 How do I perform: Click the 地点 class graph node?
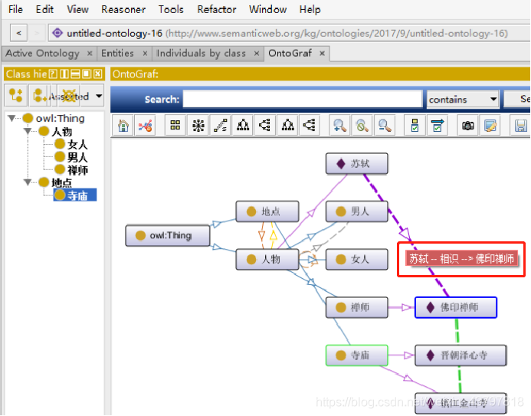267,211
